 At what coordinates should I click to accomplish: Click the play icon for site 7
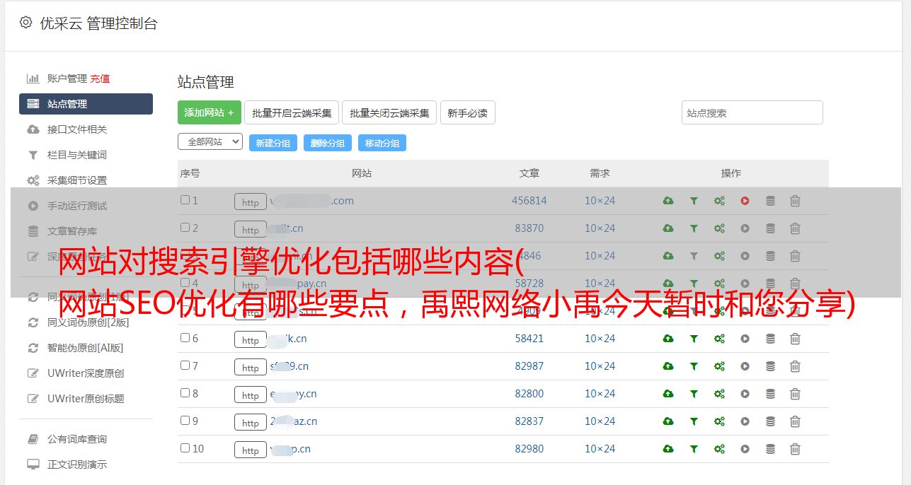[x=745, y=366]
